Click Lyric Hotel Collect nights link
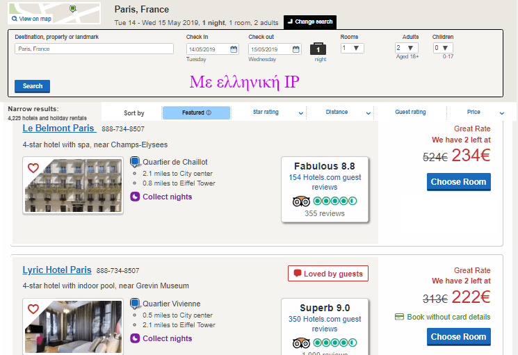 pyautogui.click(x=167, y=339)
